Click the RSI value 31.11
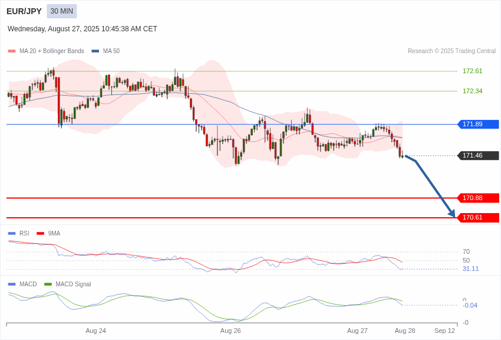This screenshot has width=501, height=340. (471, 269)
